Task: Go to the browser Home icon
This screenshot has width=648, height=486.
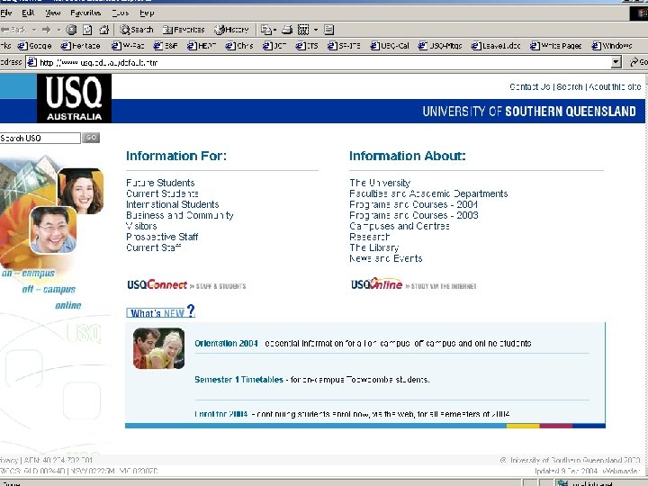Action: (103, 30)
